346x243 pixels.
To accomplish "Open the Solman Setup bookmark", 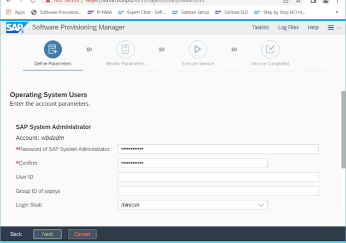I will (191, 13).
